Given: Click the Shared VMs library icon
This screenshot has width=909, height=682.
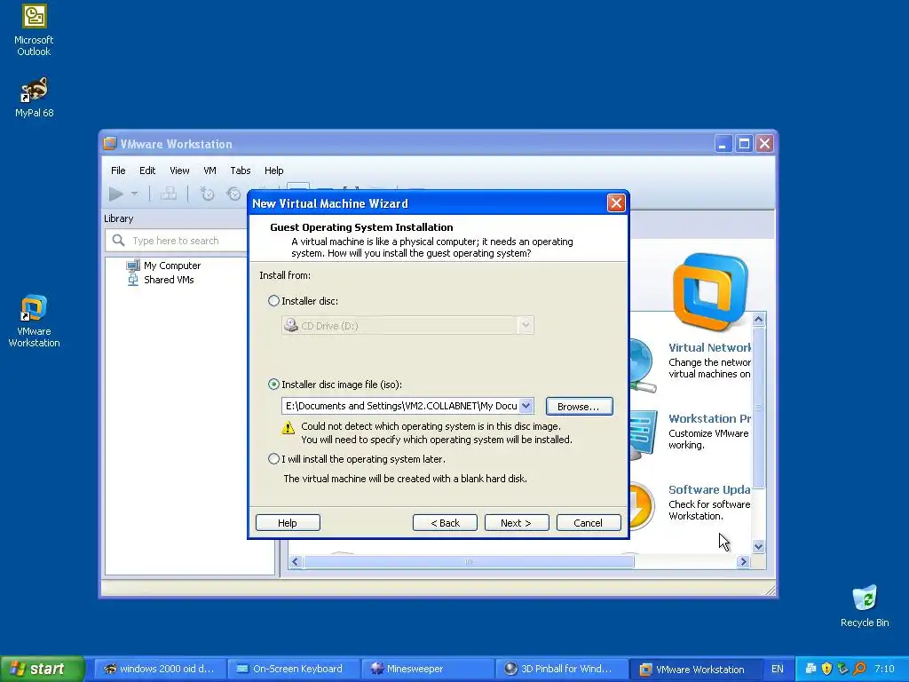Looking at the screenshot, I should tap(133, 280).
